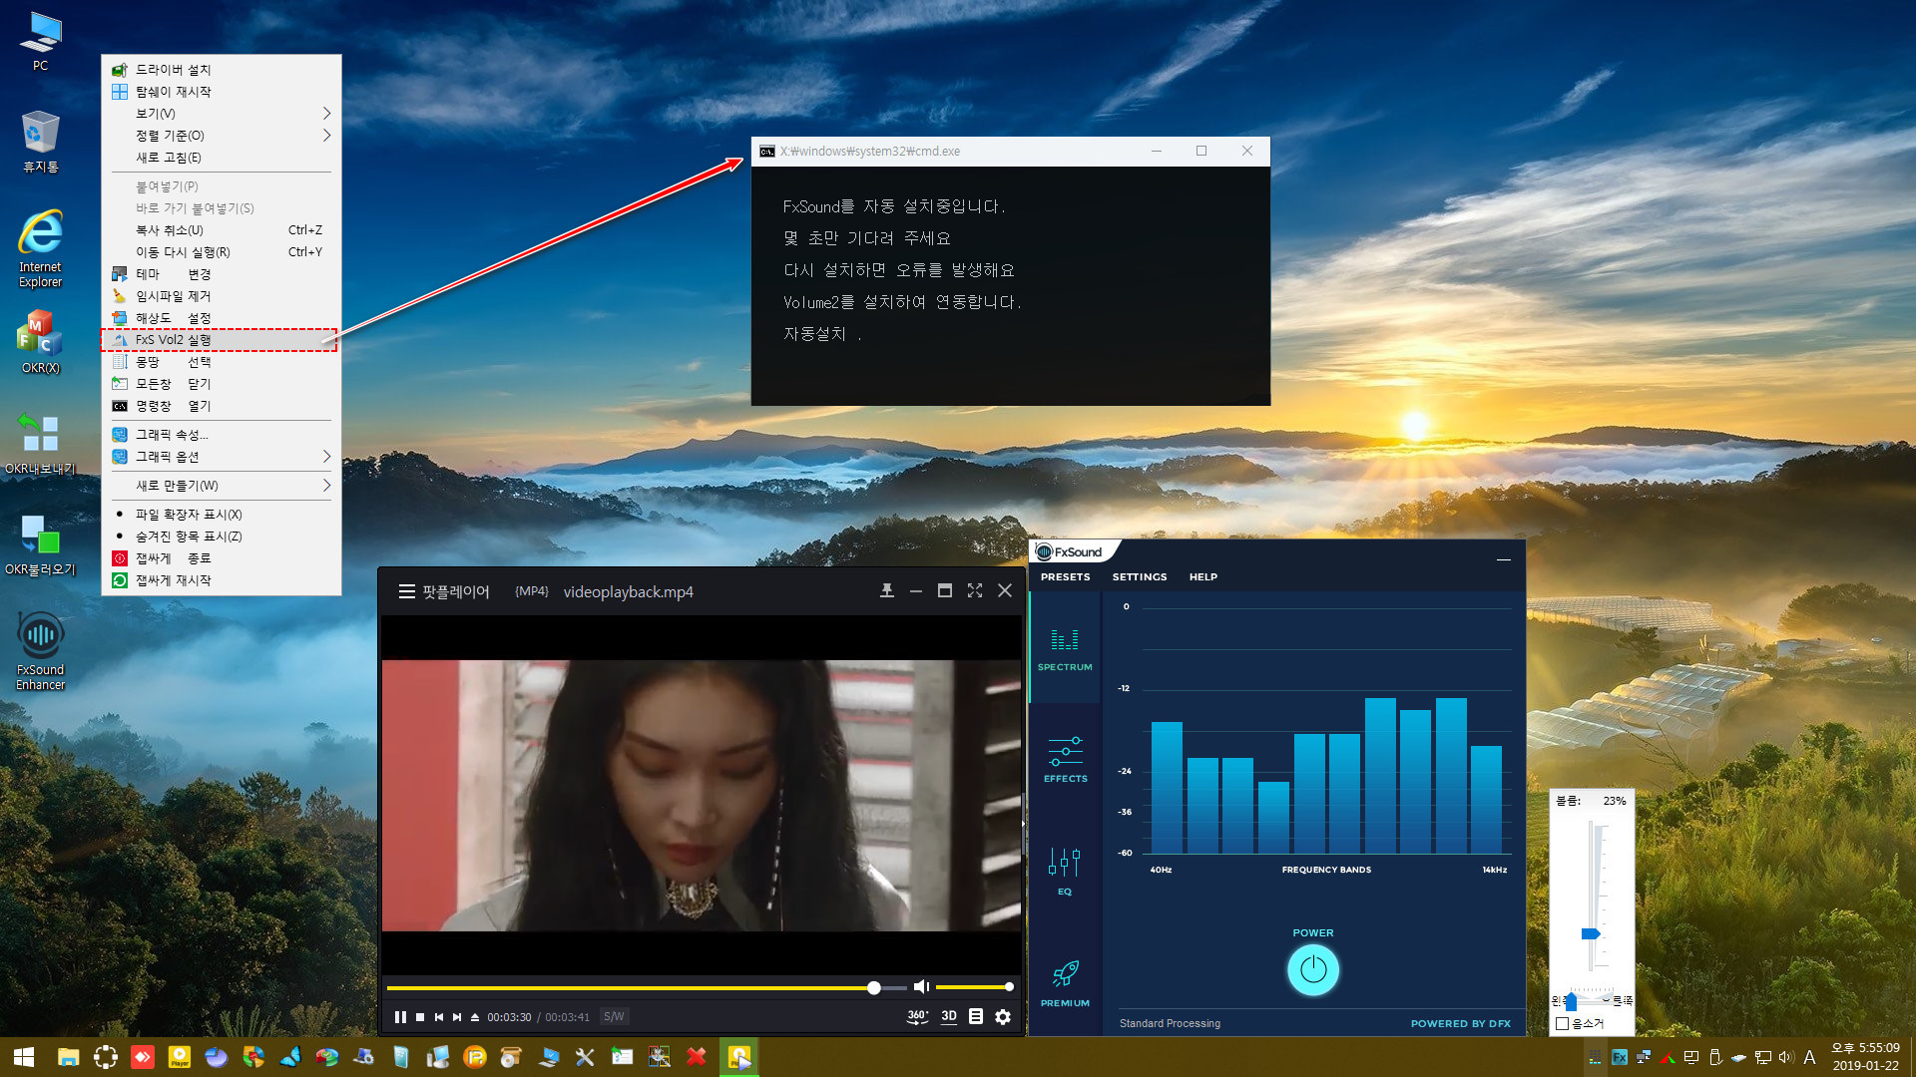Open PotPlayer settings gear
1916x1077 pixels.
tap(1003, 1016)
